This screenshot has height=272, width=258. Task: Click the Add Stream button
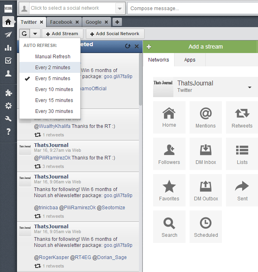[x=62, y=34]
